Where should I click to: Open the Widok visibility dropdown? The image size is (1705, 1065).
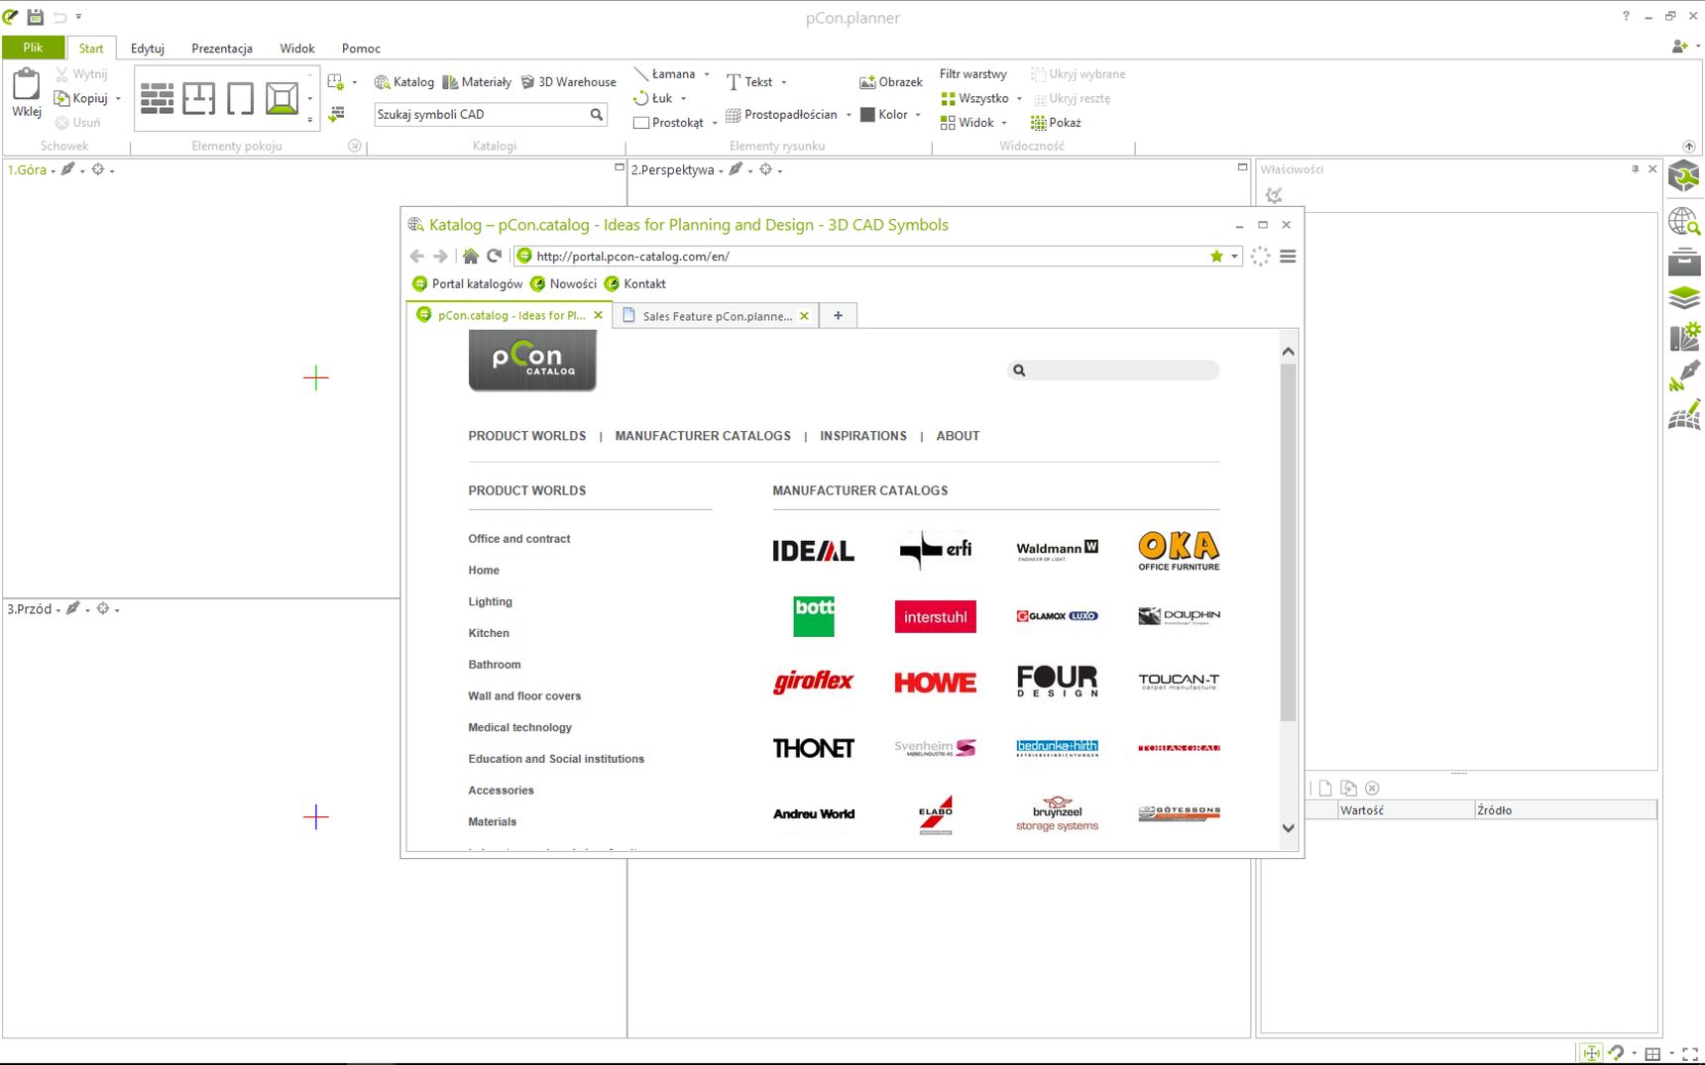1004,123
